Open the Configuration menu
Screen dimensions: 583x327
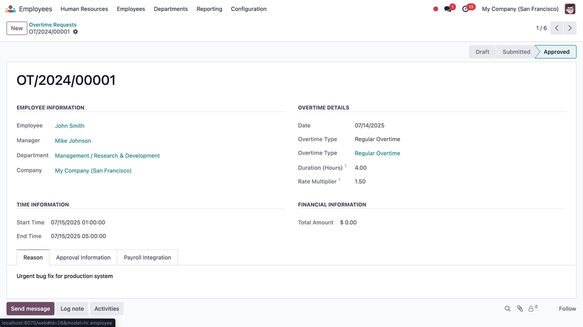point(249,9)
